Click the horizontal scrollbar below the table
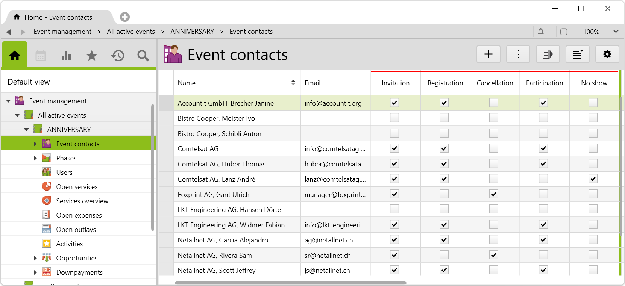Screen dimensions: 625x286 point(290,283)
